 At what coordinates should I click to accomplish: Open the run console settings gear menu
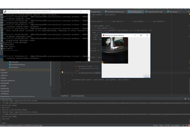[x=185, y=99]
